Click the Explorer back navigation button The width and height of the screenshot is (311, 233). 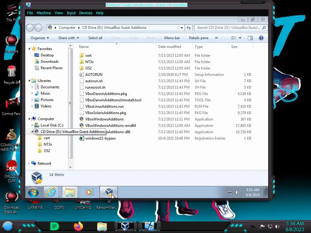pos(30,28)
